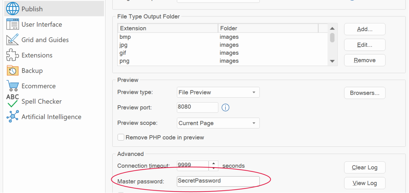Screen dimensions: 409x193
Task: Click the info icon beside Preview port
Action: pos(225,107)
